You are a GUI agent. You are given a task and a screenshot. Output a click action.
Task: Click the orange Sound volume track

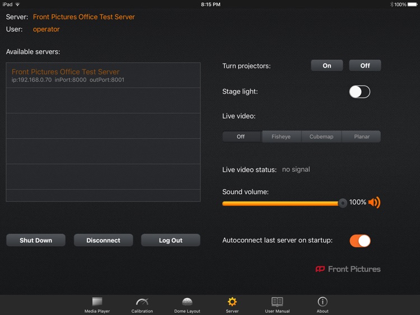pyautogui.click(x=280, y=204)
